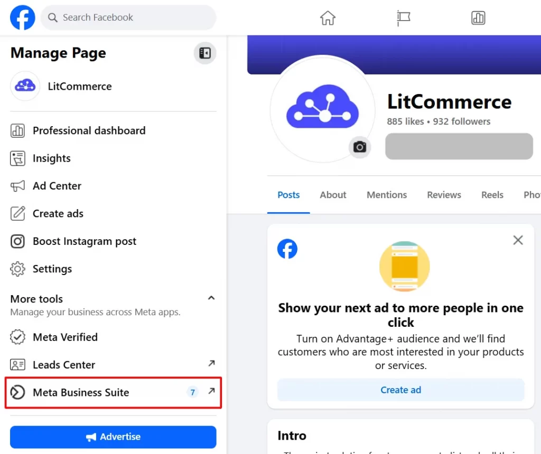This screenshot has height=454, width=541.
Task: Open Insights
Action: tap(113, 158)
